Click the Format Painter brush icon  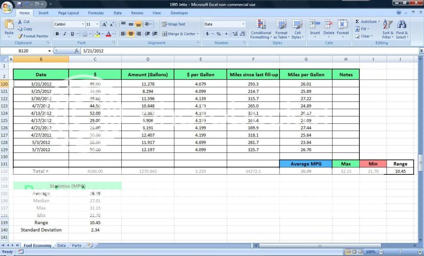[20, 36]
